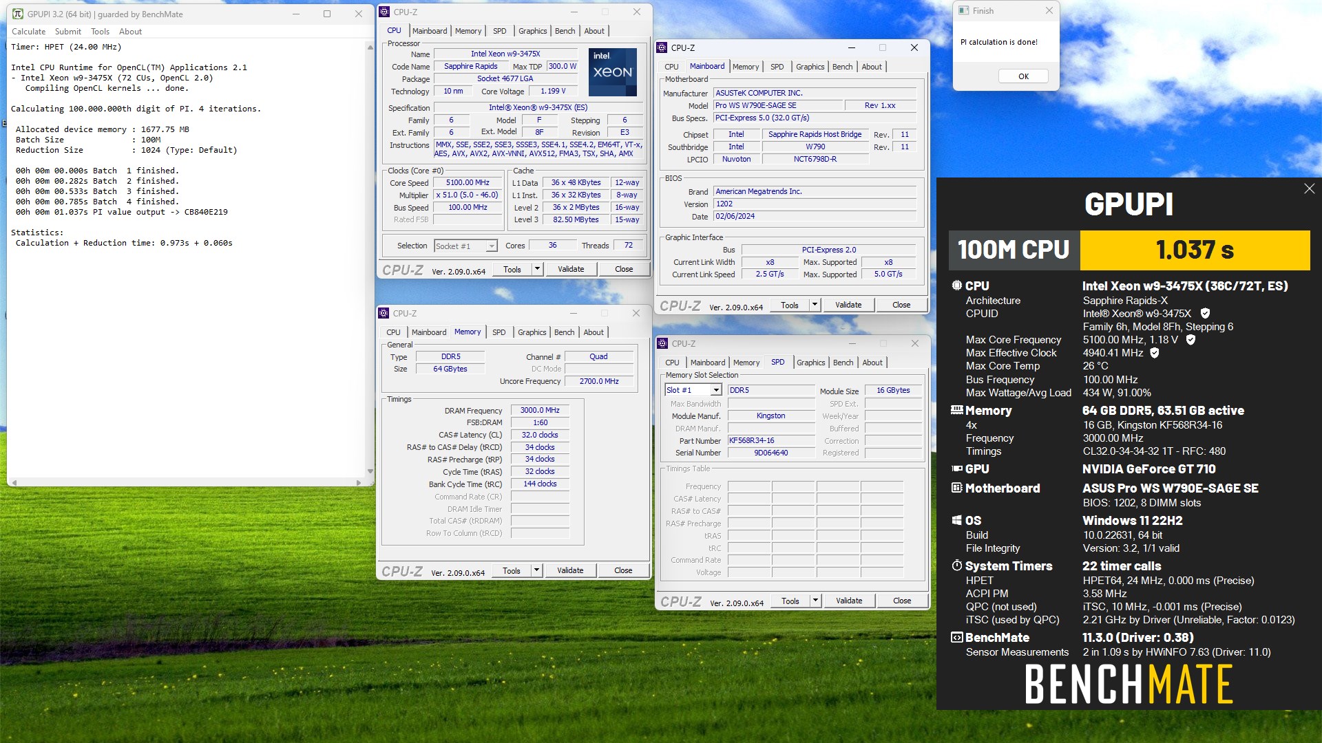1322x743 pixels.
Task: Click the CPU-Z app icon in Mainboard window
Action: point(662,47)
